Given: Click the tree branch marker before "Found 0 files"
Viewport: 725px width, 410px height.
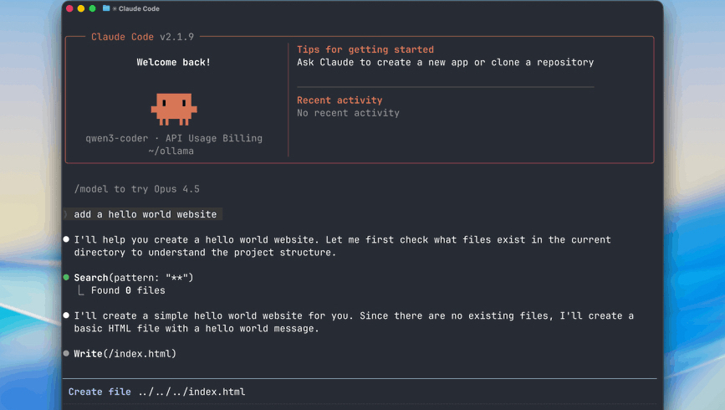Looking at the screenshot, I should [81, 291].
